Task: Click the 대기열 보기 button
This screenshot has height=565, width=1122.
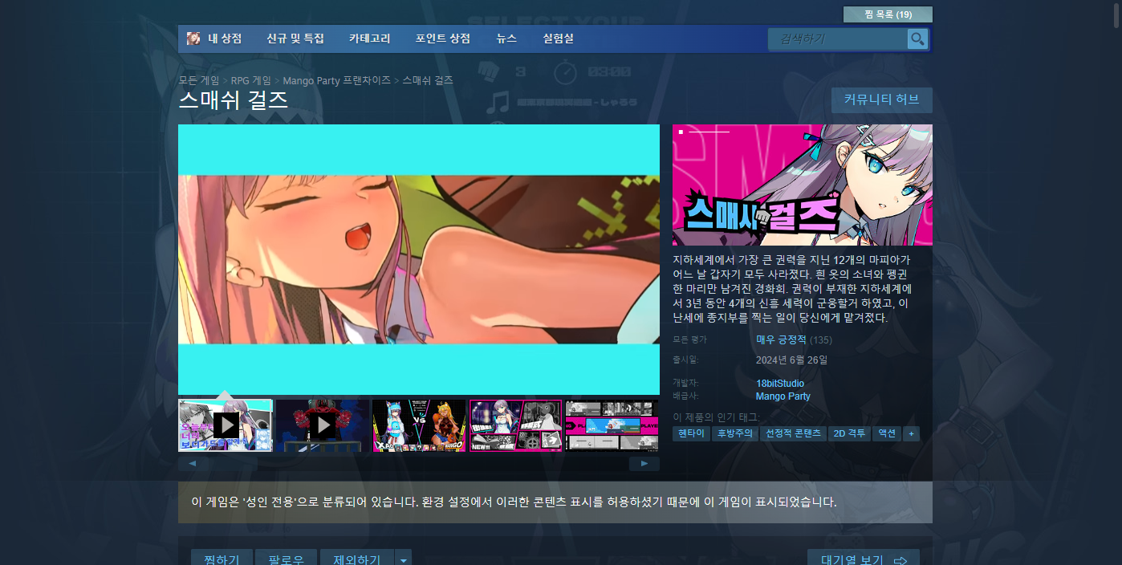Action: [864, 559]
